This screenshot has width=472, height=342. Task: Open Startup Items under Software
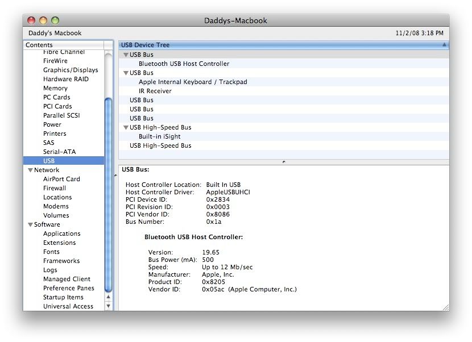(63, 297)
